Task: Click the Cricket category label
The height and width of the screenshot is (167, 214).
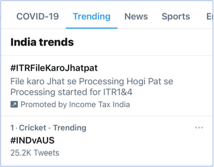Action: pos(33,128)
